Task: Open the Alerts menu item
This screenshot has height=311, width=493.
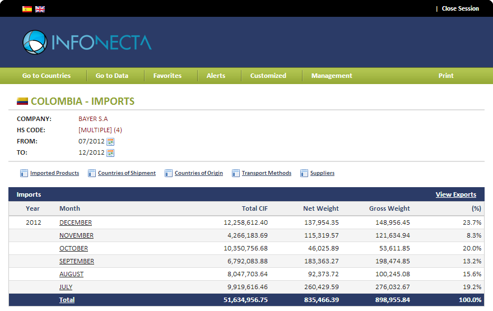Action: (216, 76)
